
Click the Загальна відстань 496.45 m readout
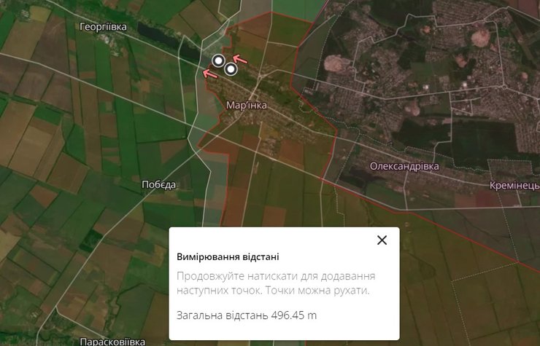click(246, 315)
